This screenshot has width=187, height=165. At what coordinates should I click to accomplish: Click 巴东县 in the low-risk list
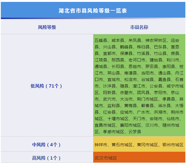pos(160,47)
